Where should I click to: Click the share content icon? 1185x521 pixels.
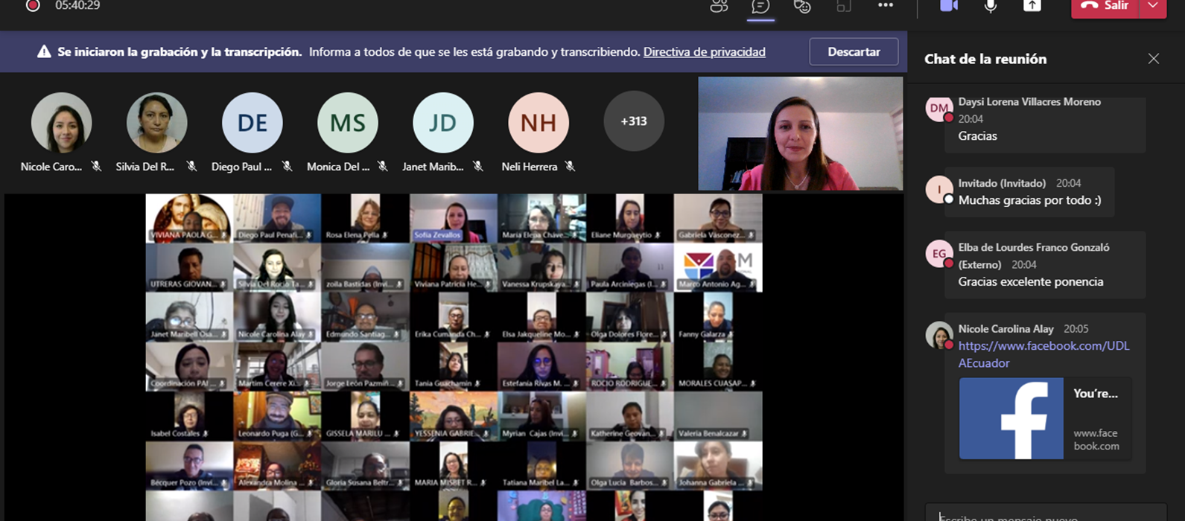click(x=1032, y=6)
